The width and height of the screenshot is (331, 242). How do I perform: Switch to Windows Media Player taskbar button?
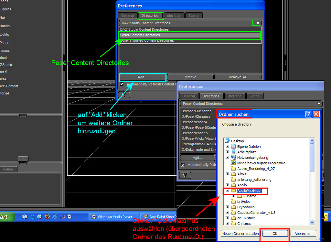[114, 217]
